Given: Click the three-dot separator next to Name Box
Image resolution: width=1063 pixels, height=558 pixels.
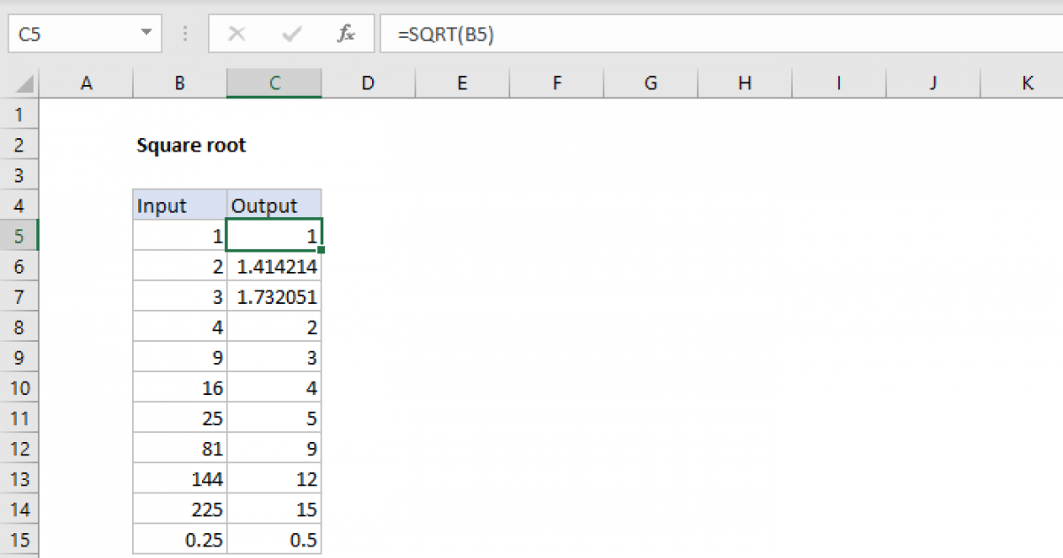Looking at the screenshot, I should click(184, 34).
